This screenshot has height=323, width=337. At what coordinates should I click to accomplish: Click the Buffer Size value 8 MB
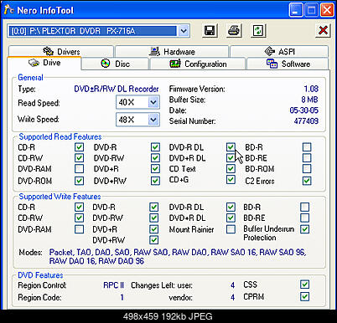(309, 100)
